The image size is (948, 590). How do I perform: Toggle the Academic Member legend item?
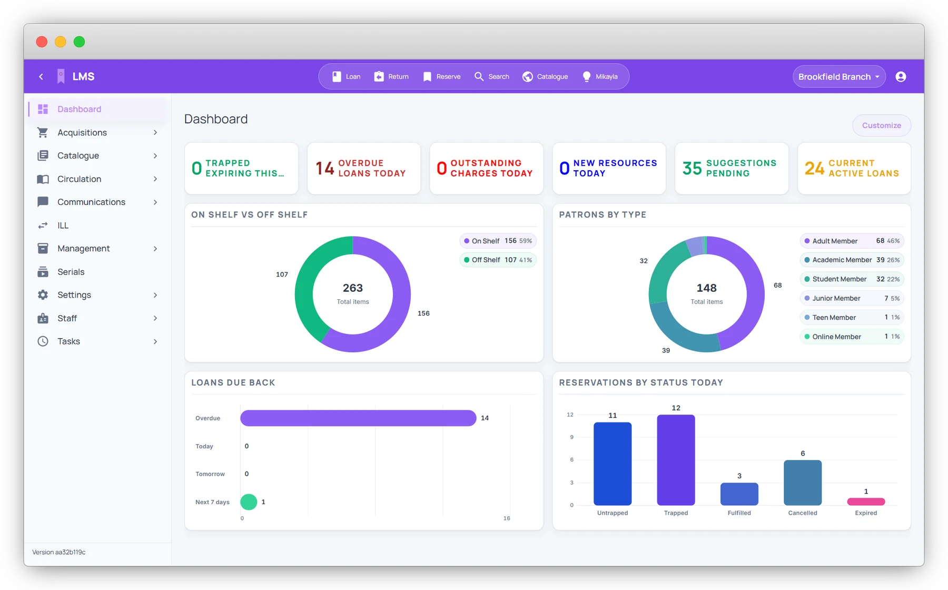click(852, 260)
